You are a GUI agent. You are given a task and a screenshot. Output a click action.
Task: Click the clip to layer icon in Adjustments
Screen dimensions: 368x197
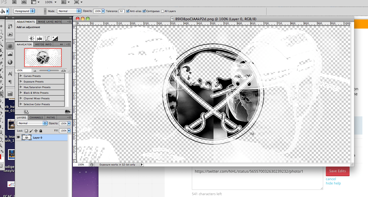click(67, 112)
